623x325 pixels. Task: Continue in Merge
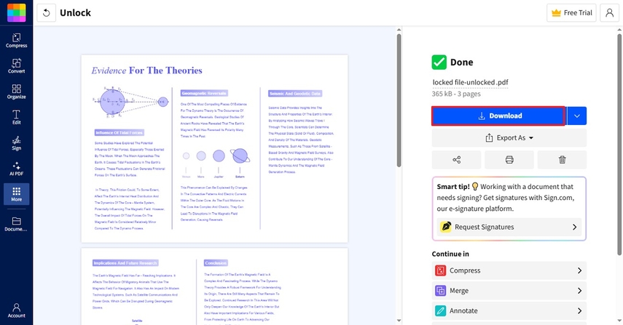pyautogui.click(x=509, y=291)
